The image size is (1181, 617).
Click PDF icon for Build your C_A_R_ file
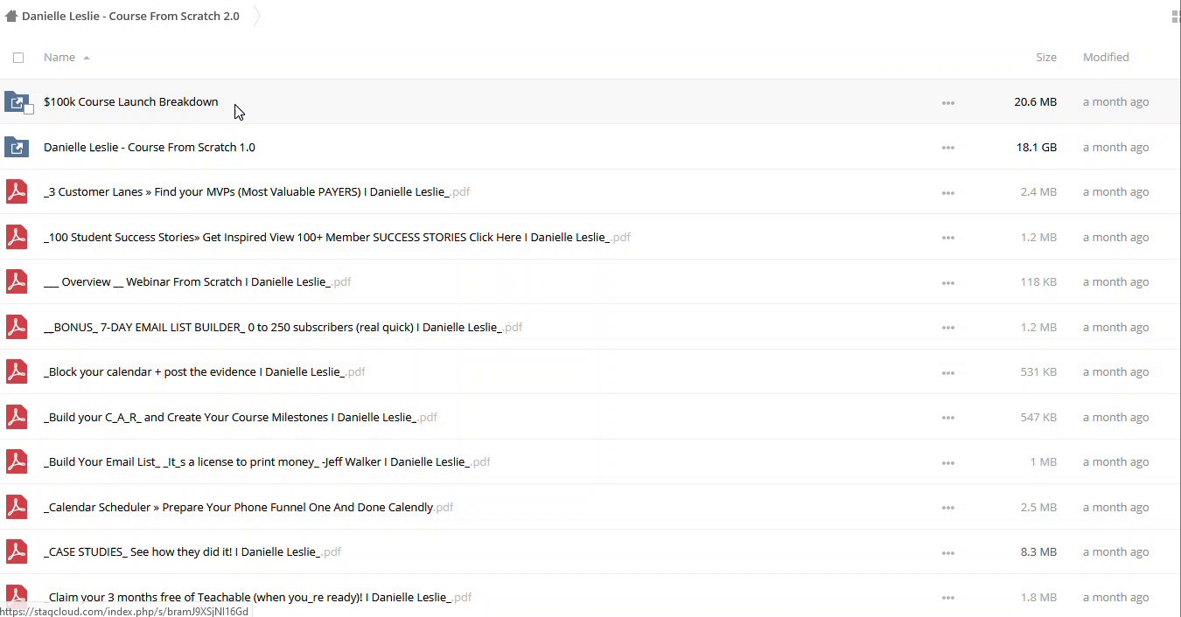pos(17,417)
